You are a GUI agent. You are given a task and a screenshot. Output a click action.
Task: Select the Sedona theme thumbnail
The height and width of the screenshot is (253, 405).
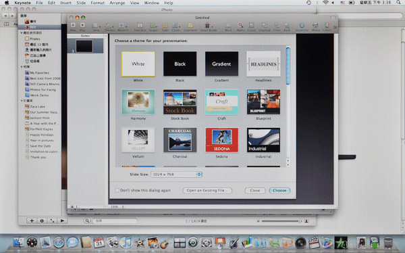pyautogui.click(x=221, y=140)
